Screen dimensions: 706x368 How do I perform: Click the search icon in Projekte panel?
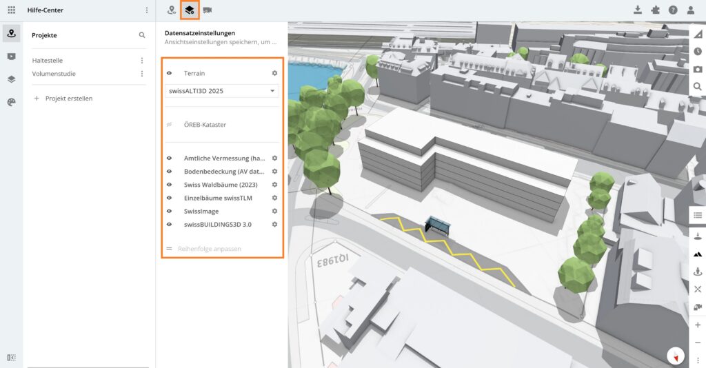pos(142,35)
